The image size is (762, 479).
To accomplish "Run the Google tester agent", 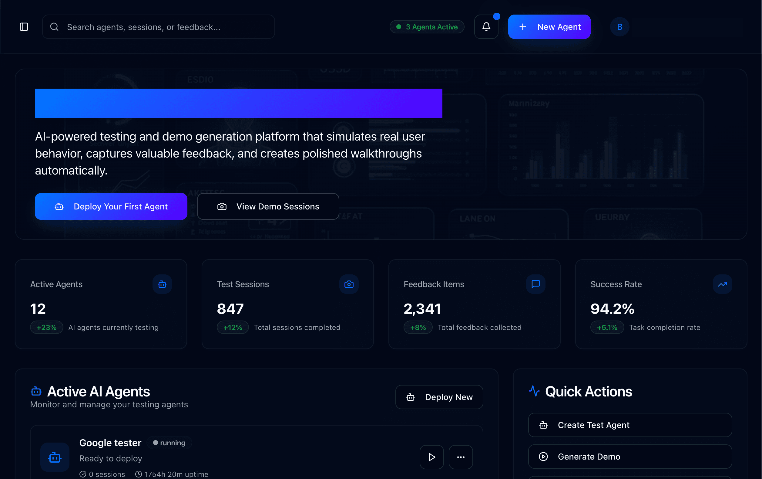I will (x=431, y=457).
